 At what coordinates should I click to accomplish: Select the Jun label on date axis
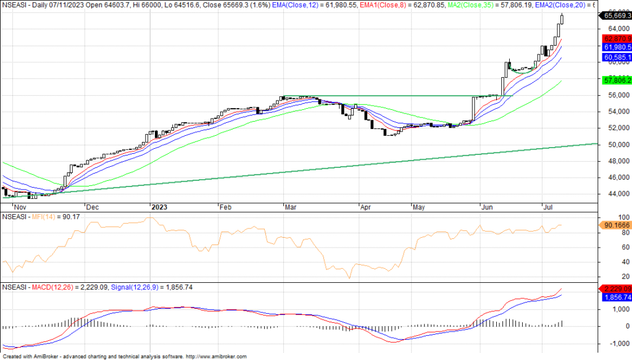(487, 208)
